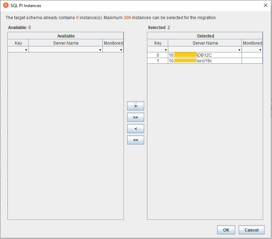Screen dimensions: 272x239
Task: Sort Available table by Server Name header
Action: pyautogui.click(x=66, y=43)
